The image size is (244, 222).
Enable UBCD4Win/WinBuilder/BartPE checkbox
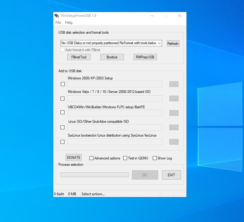(62, 113)
